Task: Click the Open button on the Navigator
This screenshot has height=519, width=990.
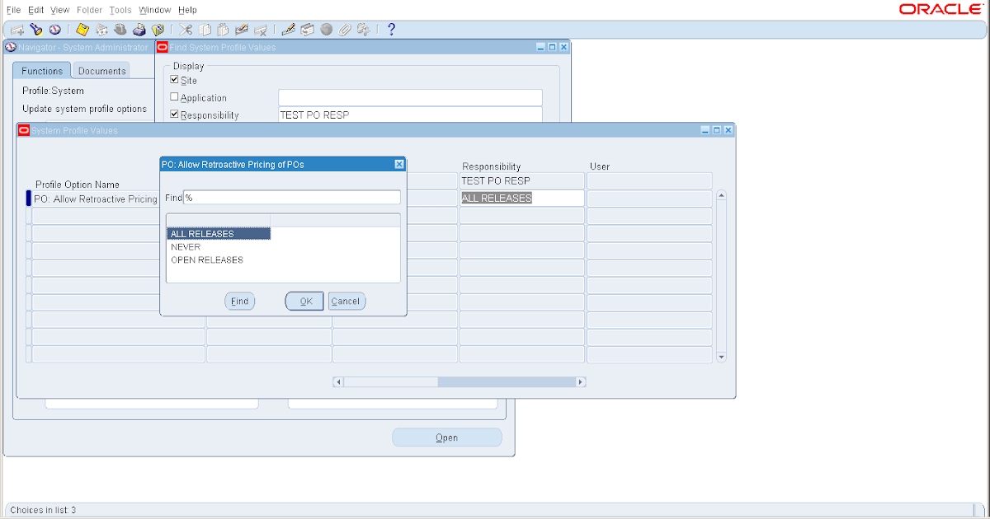Action: click(447, 437)
